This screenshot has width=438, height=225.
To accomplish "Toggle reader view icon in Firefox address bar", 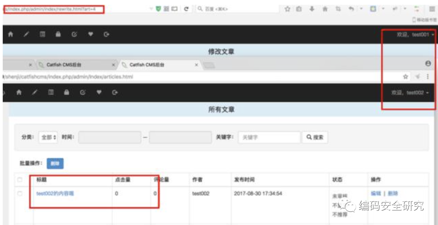I will click(174, 9).
